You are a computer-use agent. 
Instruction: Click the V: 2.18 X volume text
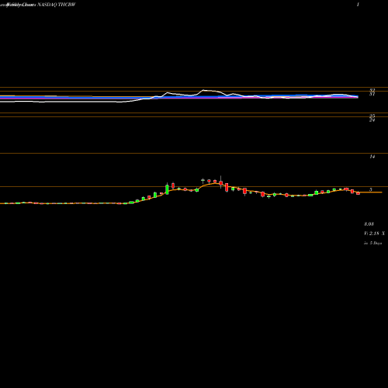(x=374, y=234)
